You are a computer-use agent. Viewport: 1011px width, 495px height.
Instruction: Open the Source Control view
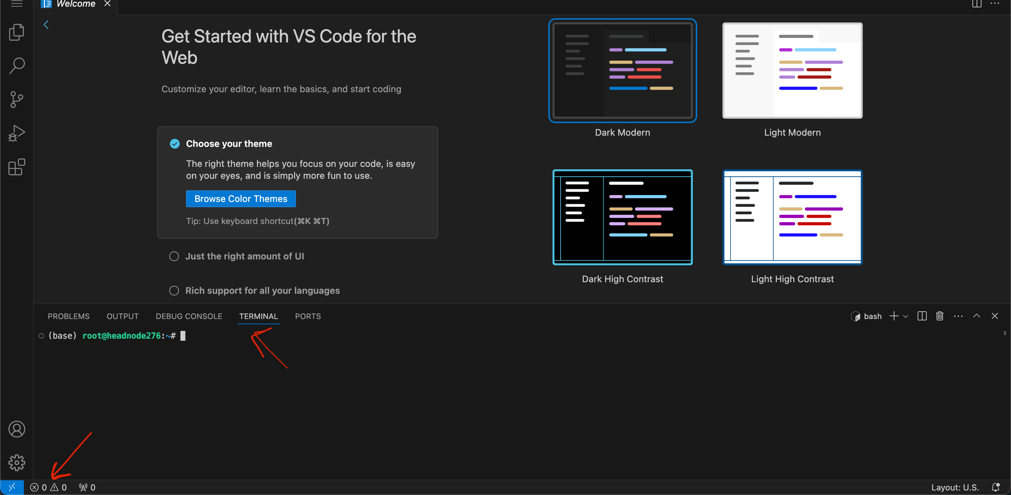16,100
